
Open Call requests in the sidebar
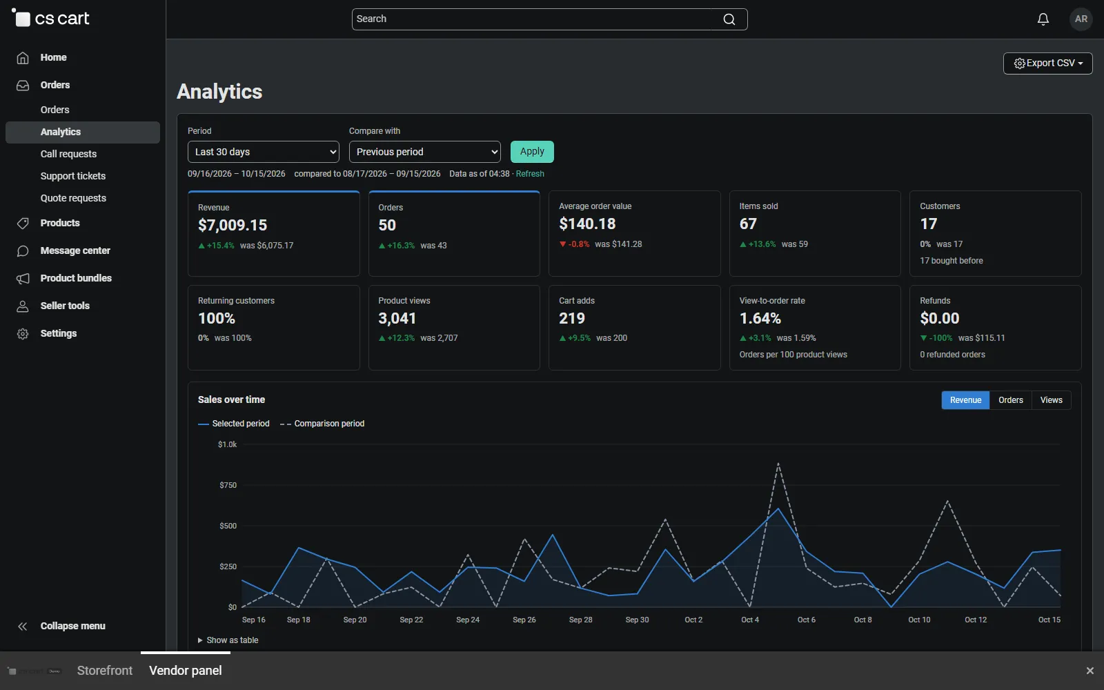(68, 154)
